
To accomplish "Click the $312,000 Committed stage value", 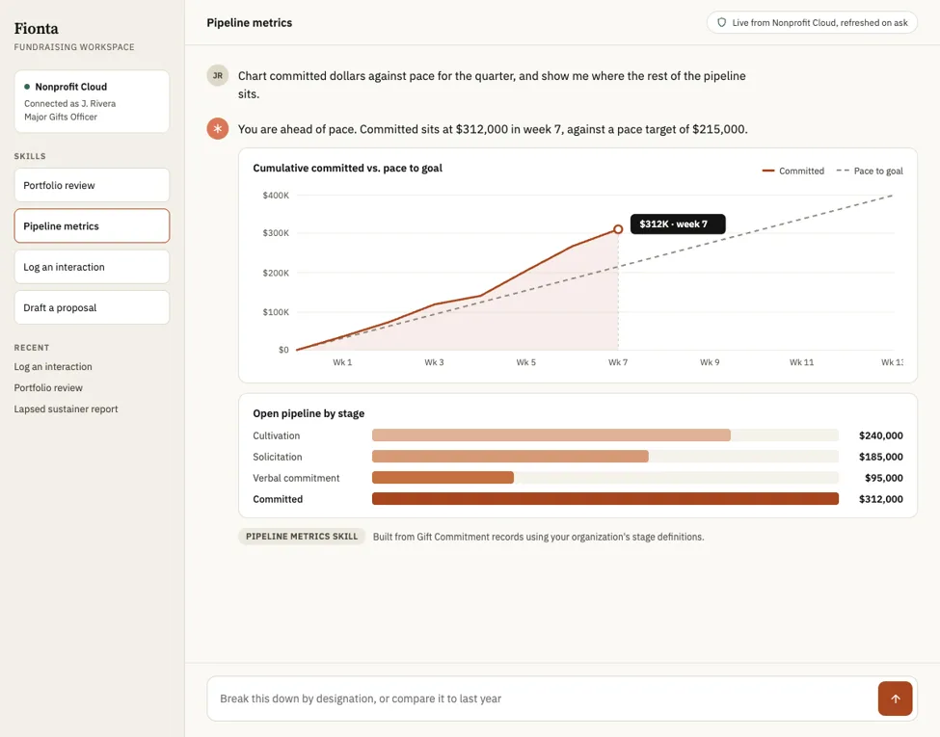I will 880,498.
